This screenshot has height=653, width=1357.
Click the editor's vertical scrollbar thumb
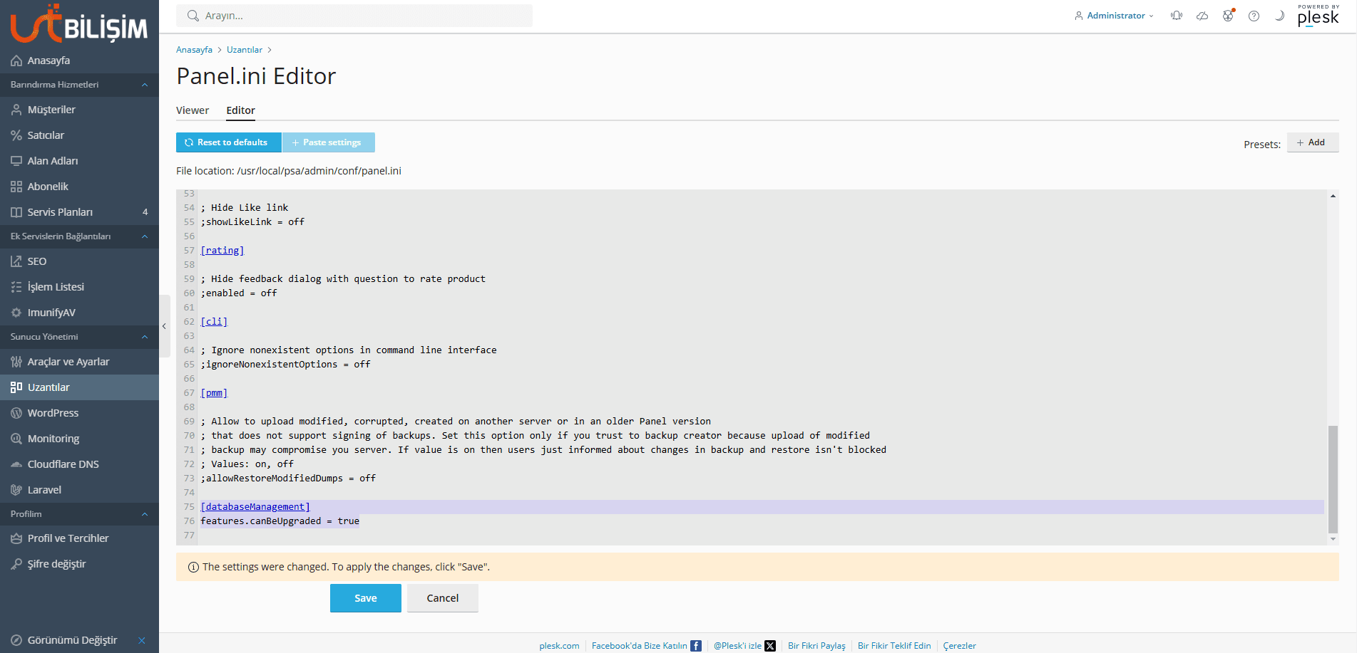tap(1333, 479)
